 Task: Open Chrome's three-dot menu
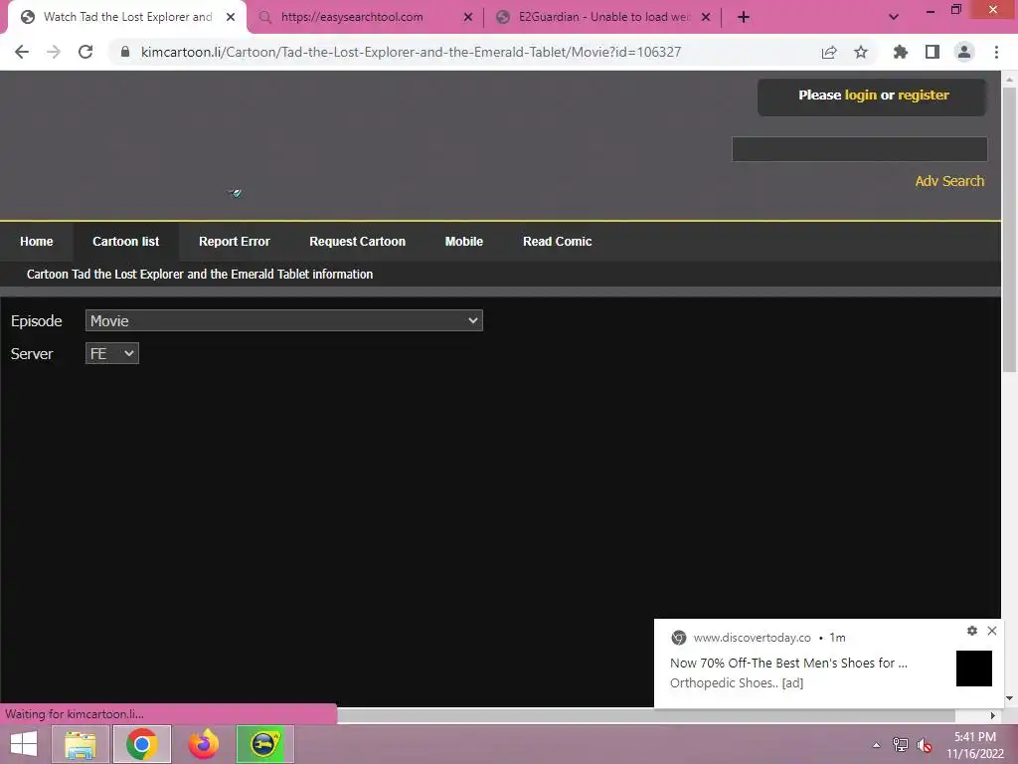(x=996, y=52)
